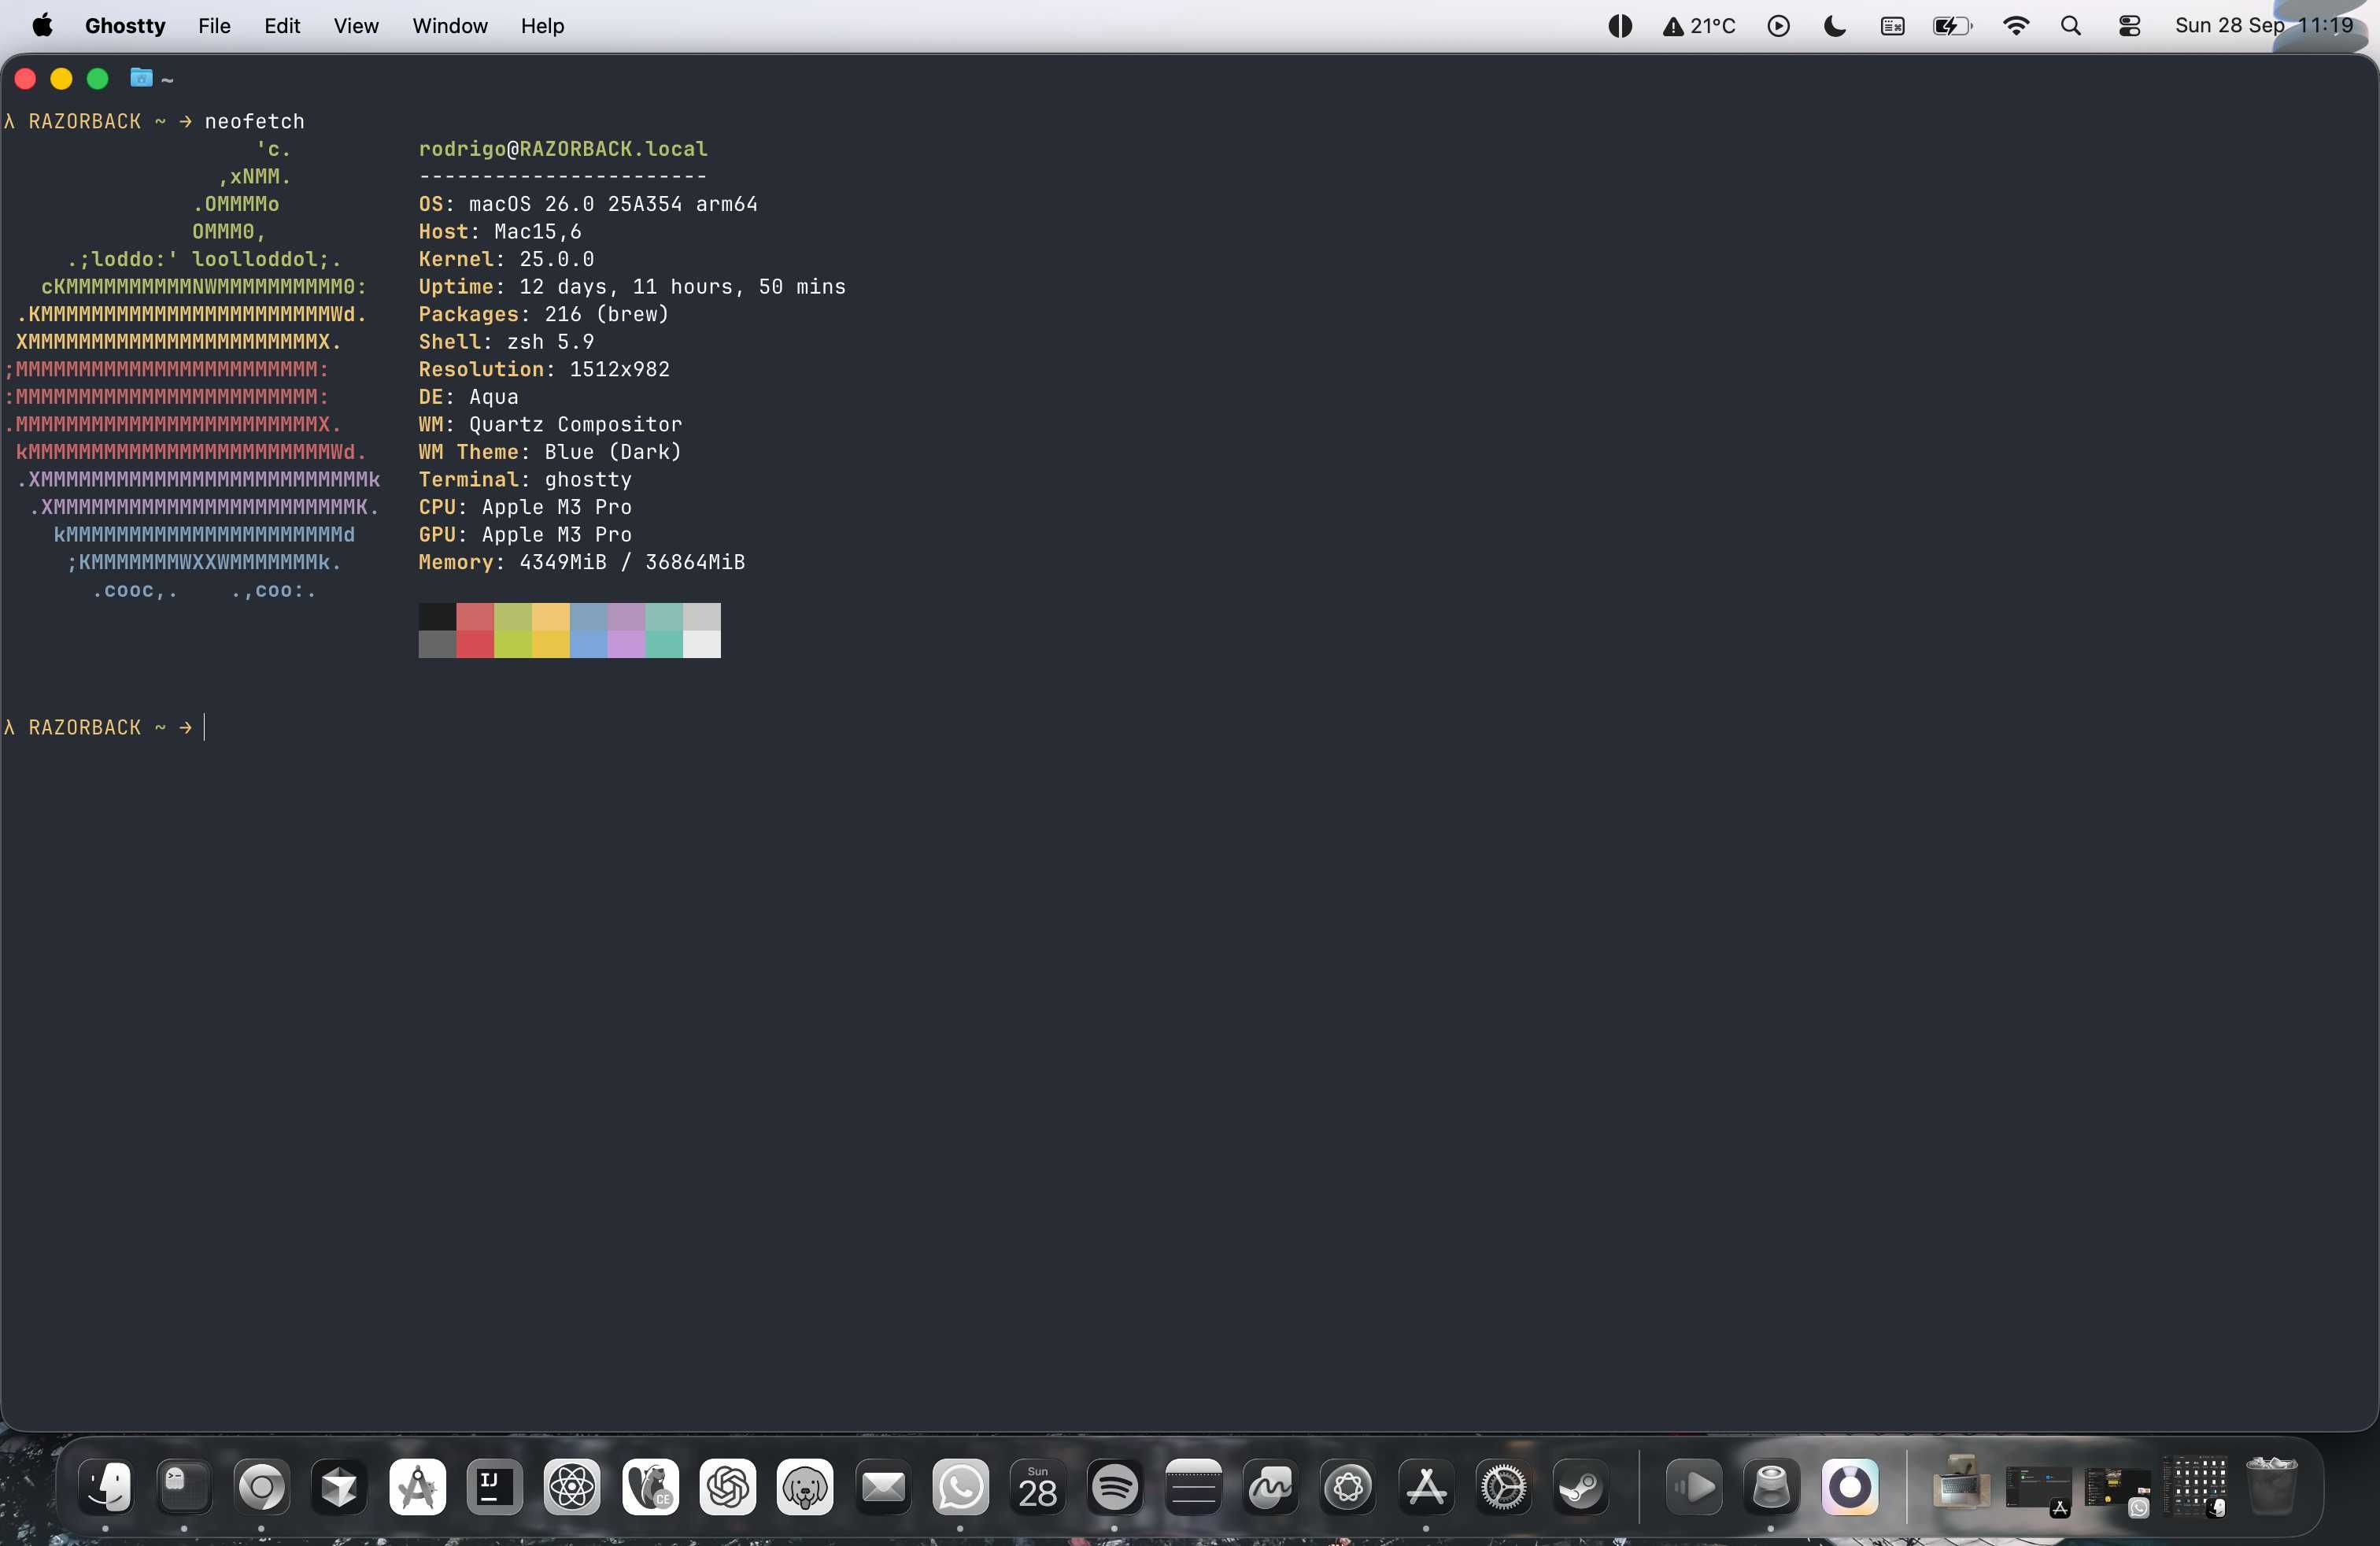Open the cylinder-shaped app in Dock
Image resolution: width=2380 pixels, height=1546 pixels.
(x=1771, y=1487)
